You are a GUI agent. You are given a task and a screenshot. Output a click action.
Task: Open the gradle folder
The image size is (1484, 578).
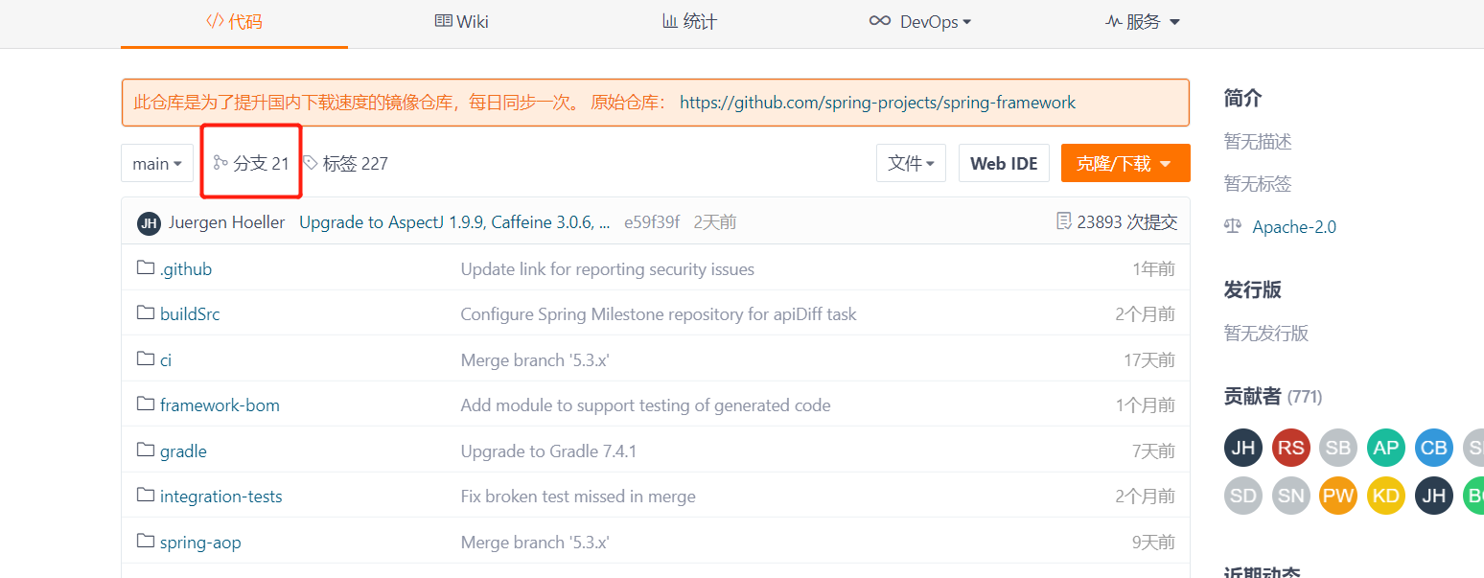point(183,451)
